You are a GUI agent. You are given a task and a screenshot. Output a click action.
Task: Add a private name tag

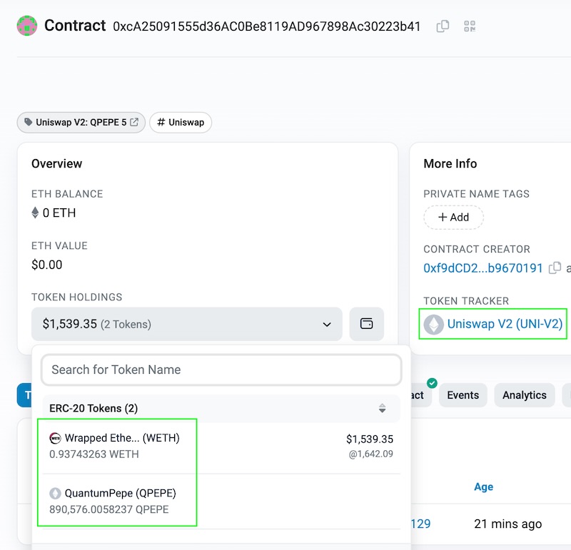point(453,217)
